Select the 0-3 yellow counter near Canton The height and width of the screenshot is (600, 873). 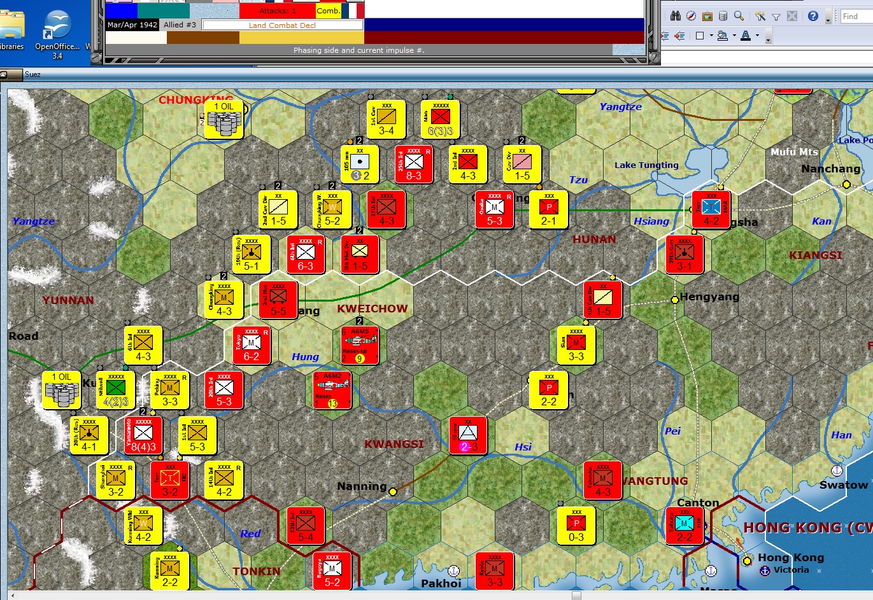pos(576,526)
